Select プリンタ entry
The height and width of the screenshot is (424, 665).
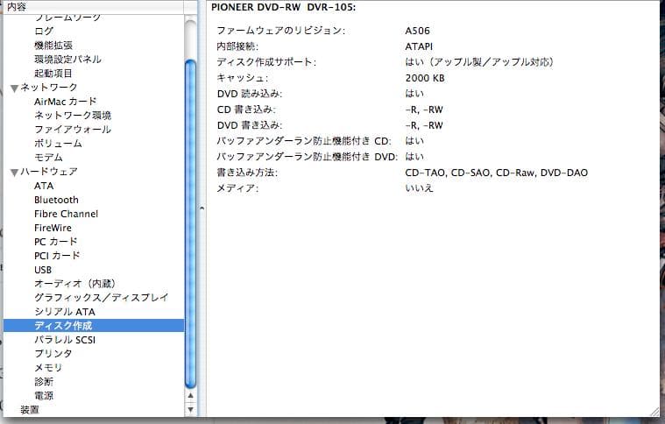pos(53,354)
